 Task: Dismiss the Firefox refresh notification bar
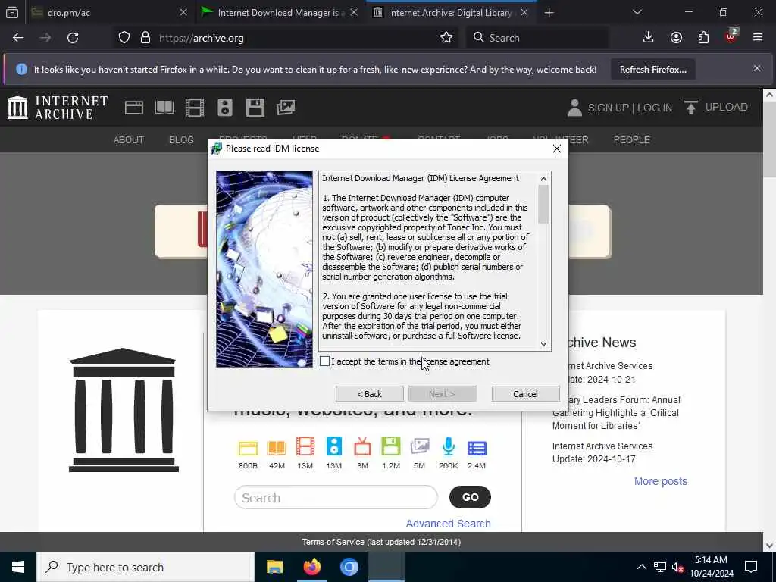pos(757,68)
